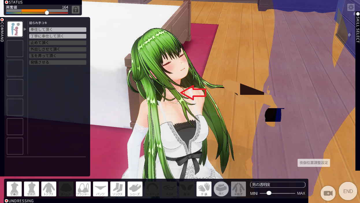Viewport: 360px width, 203px height.
Task: Expand the SKILL SELECT side panel
Action: (x=358, y=27)
